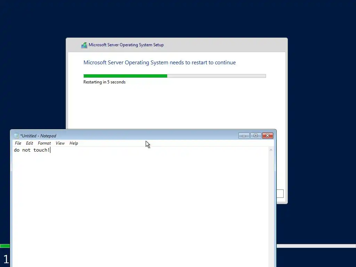Open the Format menu in Notepad
Image resolution: width=356 pixels, height=267 pixels.
(44, 143)
